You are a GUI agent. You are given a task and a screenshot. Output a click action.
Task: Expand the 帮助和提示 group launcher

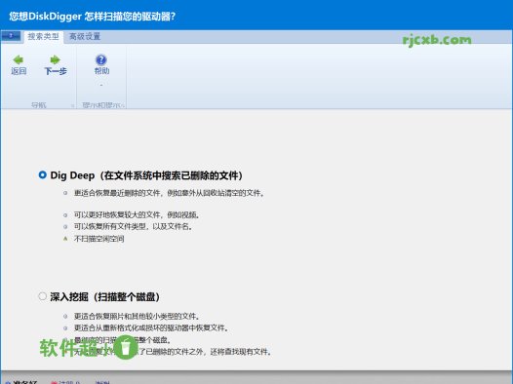(122, 105)
